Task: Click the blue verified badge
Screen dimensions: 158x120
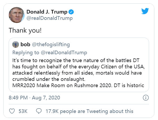Action: point(71,12)
